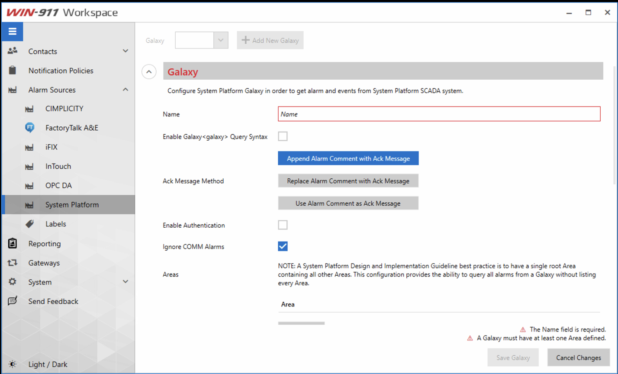The height and width of the screenshot is (374, 618).
Task: Select Append Alarm Comment with Ack Message
Action: pyautogui.click(x=348, y=158)
